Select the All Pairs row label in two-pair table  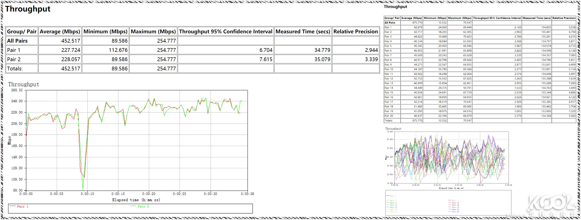(x=17, y=41)
